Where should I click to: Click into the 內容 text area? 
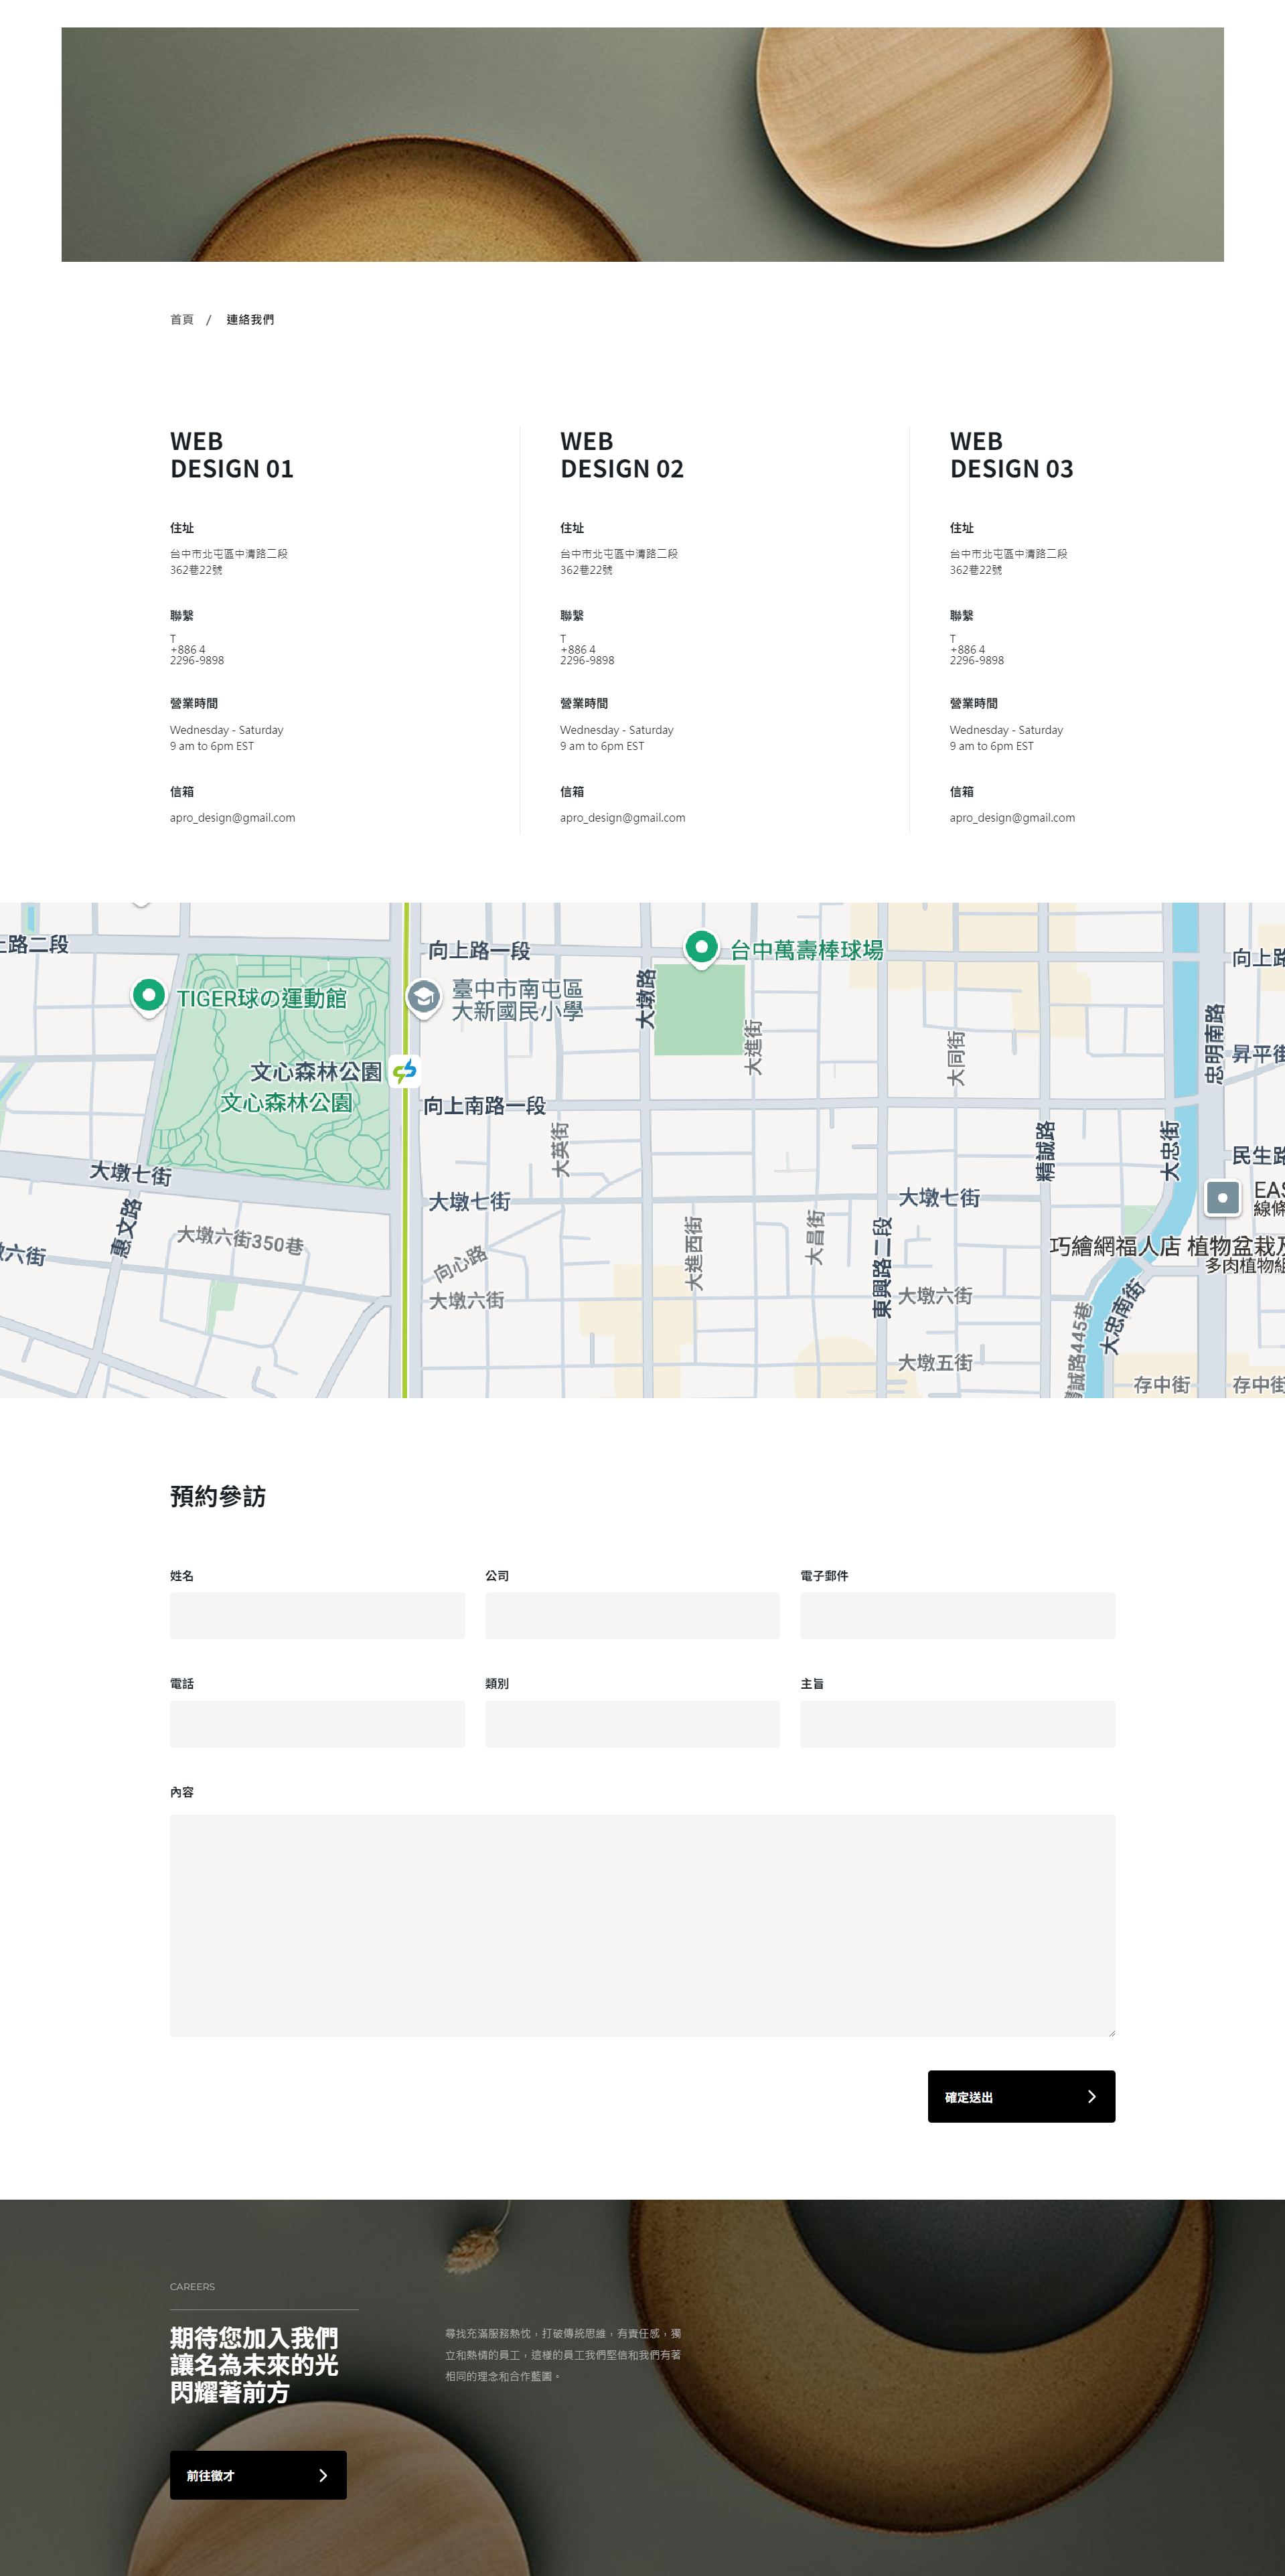(x=642, y=1925)
